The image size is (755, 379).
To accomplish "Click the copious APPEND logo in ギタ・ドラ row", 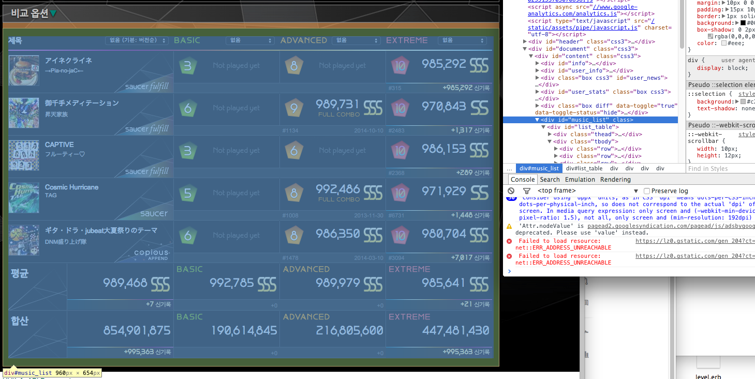I will tap(151, 254).
